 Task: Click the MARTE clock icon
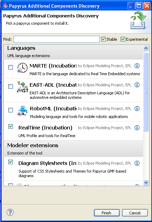coord(22,68)
